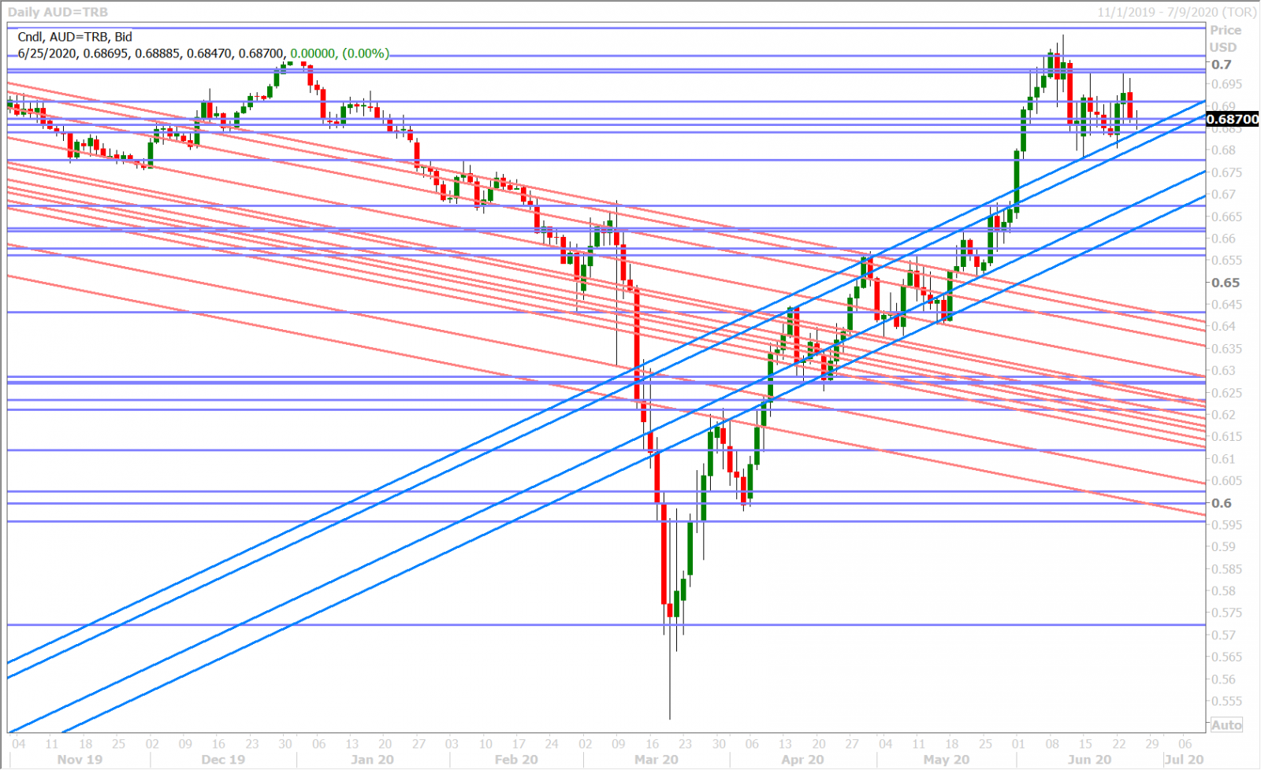The image size is (1261, 770).
Task: Select 'Jul 20' on the time axis
Action: (x=1184, y=760)
